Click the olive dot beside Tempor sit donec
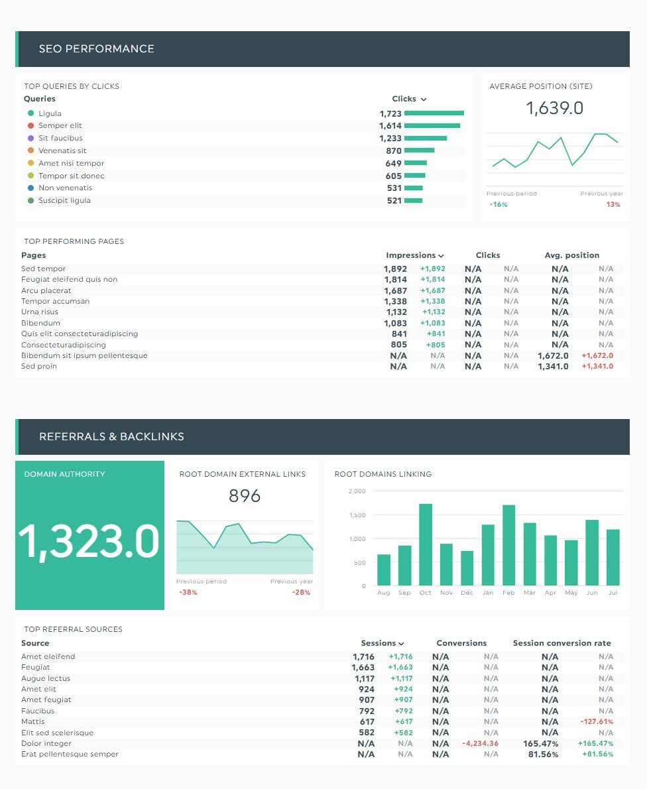The image size is (647, 789). [30, 176]
